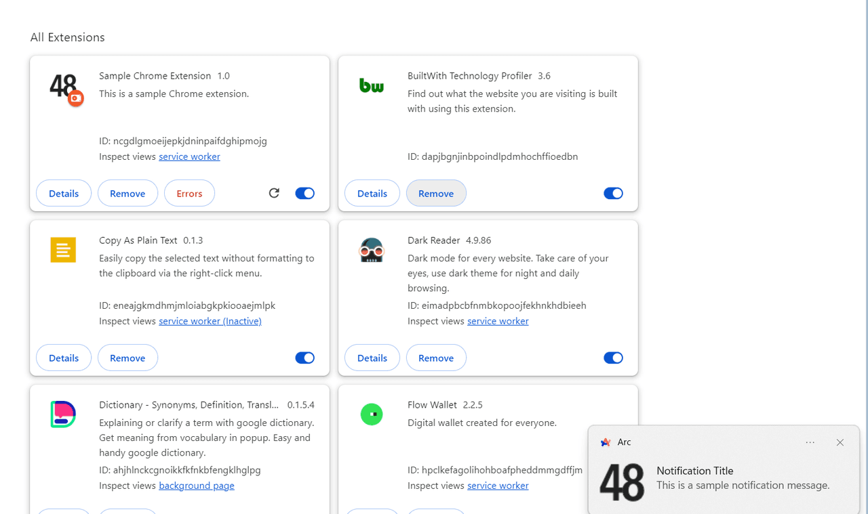Turn off BuiltWith Technology Profiler toggle
The width and height of the screenshot is (868, 514).
click(x=614, y=193)
